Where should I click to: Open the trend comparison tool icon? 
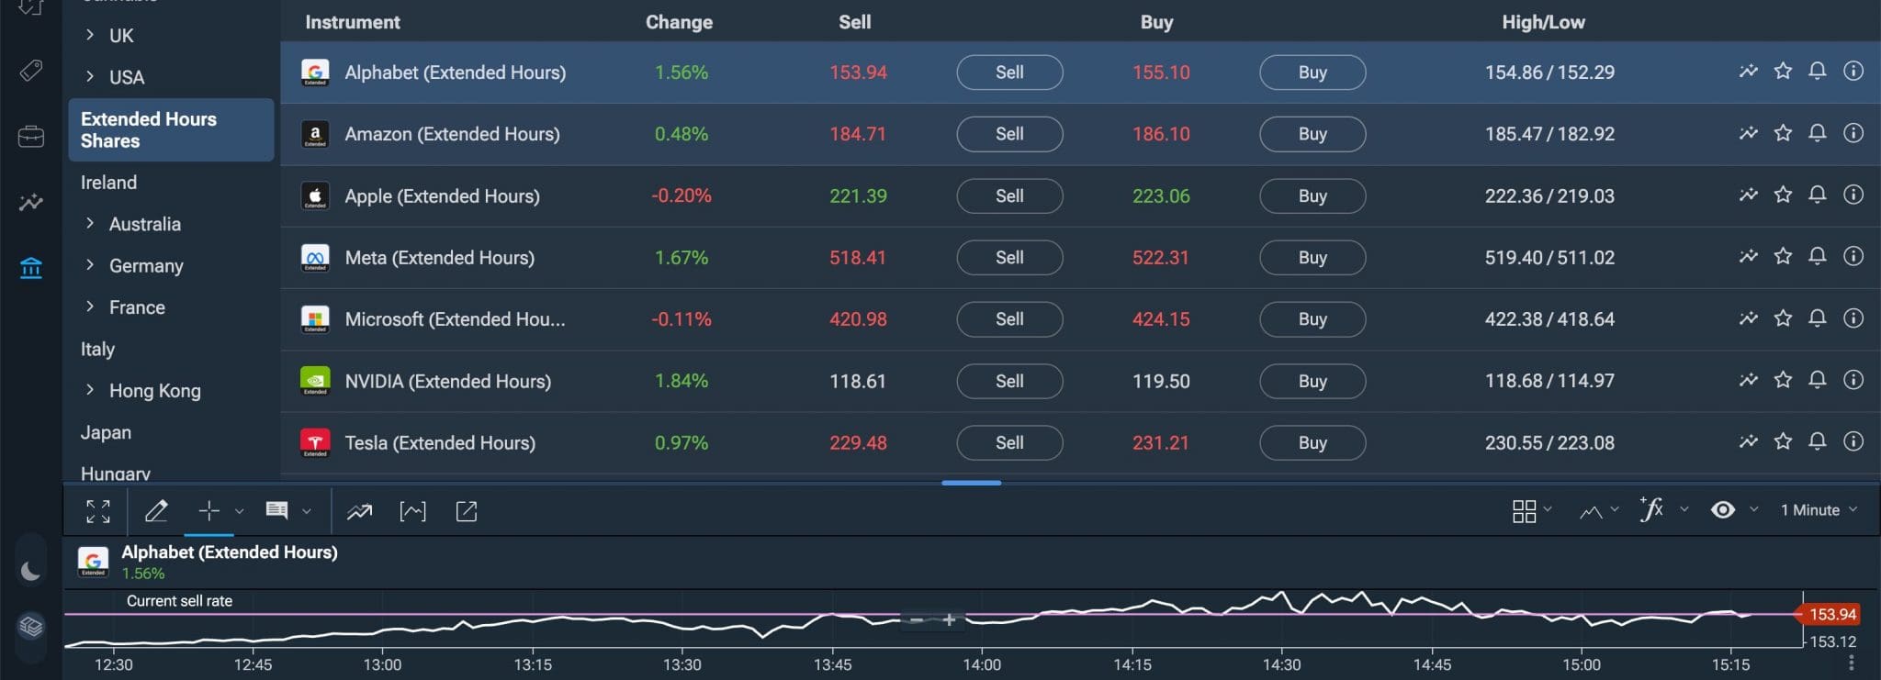pyautogui.click(x=359, y=511)
